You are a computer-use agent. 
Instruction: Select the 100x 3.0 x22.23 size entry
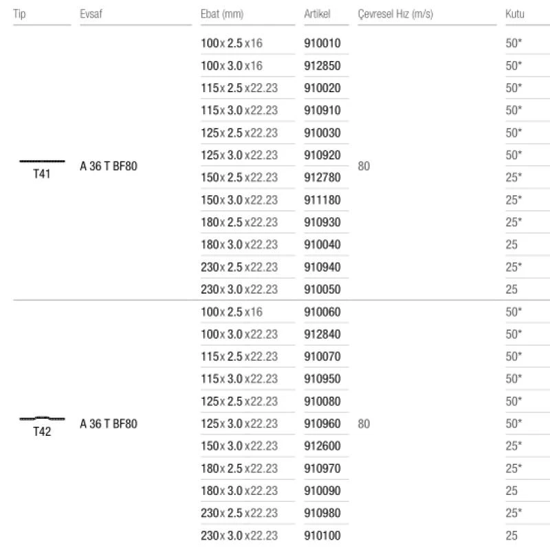(x=239, y=334)
